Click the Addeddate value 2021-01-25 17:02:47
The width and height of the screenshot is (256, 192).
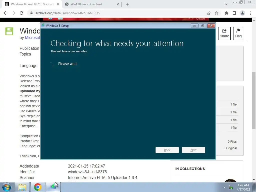[x=86, y=166]
